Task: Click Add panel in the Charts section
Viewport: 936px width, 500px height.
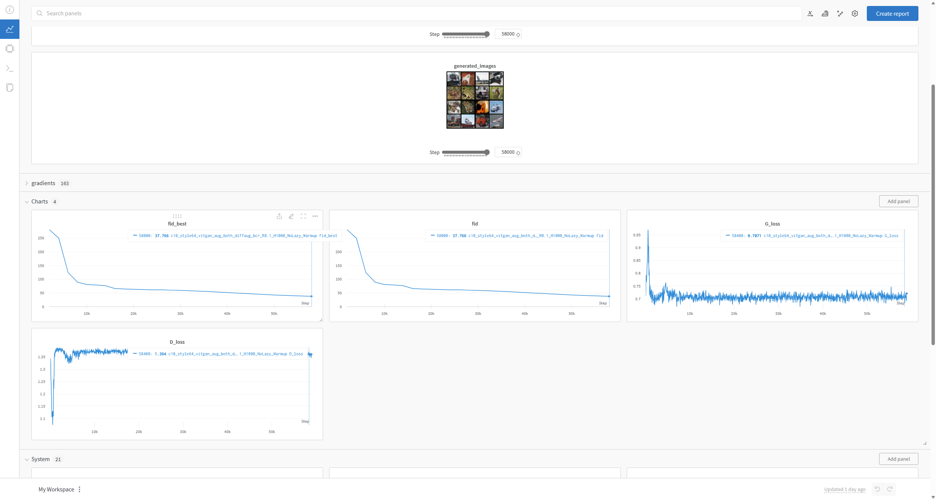Action: pyautogui.click(x=898, y=201)
